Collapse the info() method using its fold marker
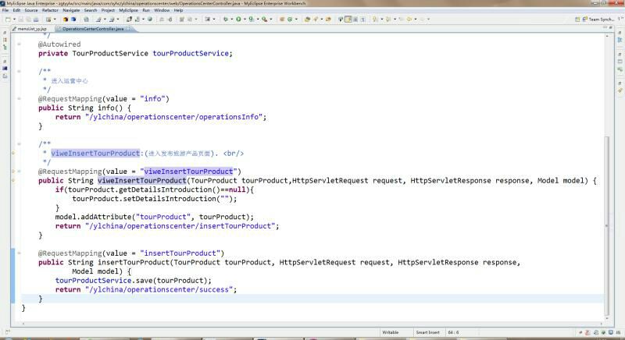This screenshot has height=340, width=625. [x=19, y=99]
